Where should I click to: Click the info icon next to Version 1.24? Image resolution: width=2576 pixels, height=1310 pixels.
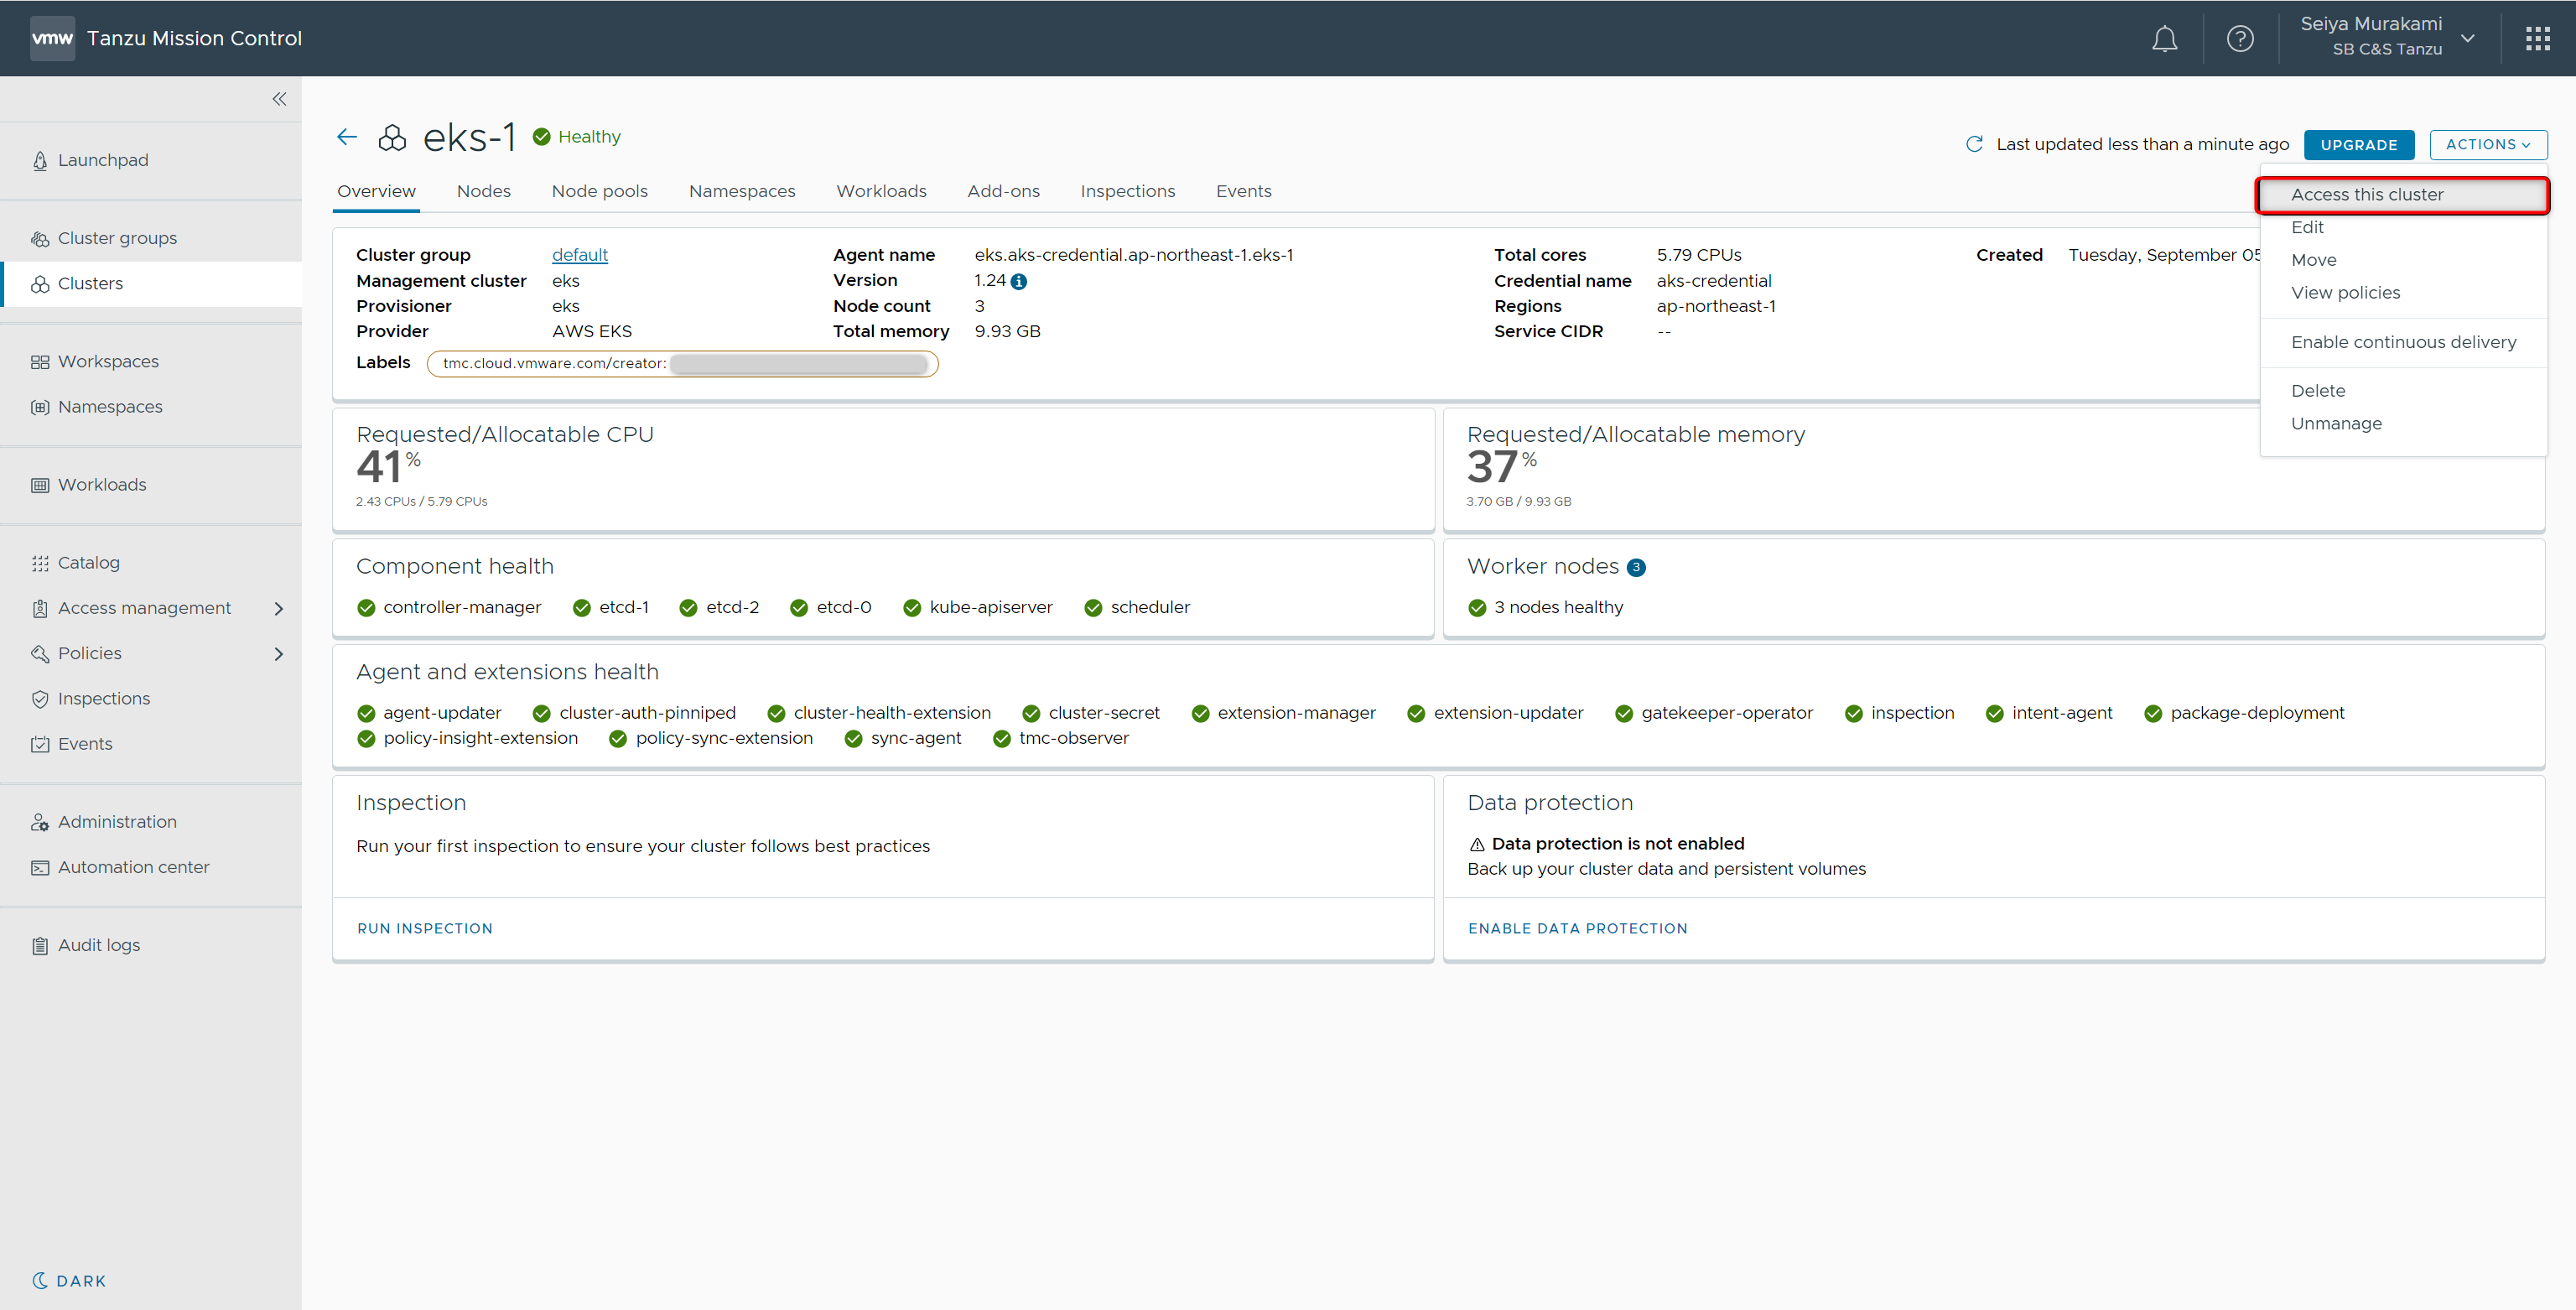pyautogui.click(x=1019, y=282)
